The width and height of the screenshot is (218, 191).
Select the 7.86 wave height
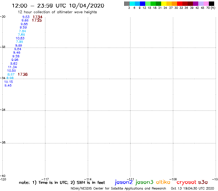pos(22,35)
